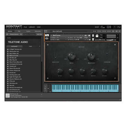The image size is (126, 126).
Task: Click the camera snapshot icon in instrument header
Action: point(86,36)
